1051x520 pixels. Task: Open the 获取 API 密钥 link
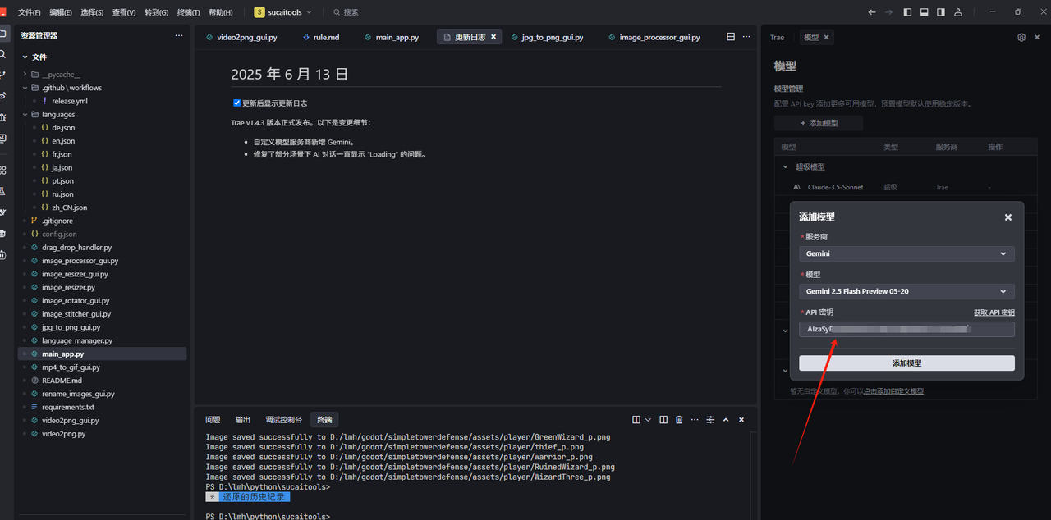(994, 312)
